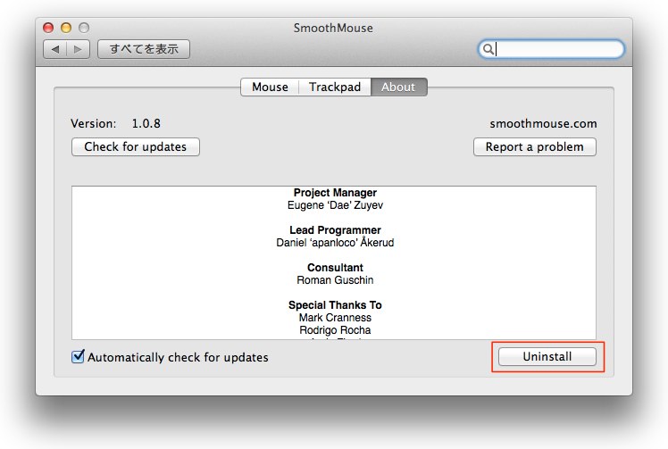The height and width of the screenshot is (449, 668).
Task: Click the Uninstall button
Action: 547,356
